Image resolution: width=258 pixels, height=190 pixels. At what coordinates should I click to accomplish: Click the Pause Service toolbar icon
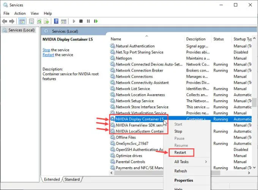(x=88, y=21)
